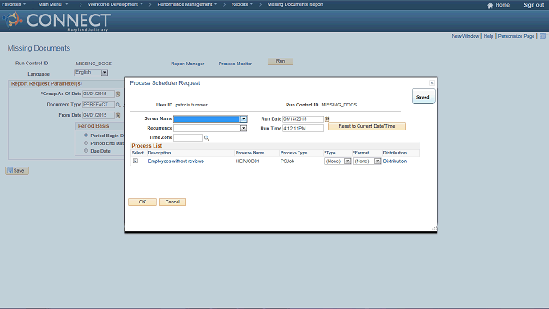
Task: Click the Time Zone input field
Action: coord(188,137)
